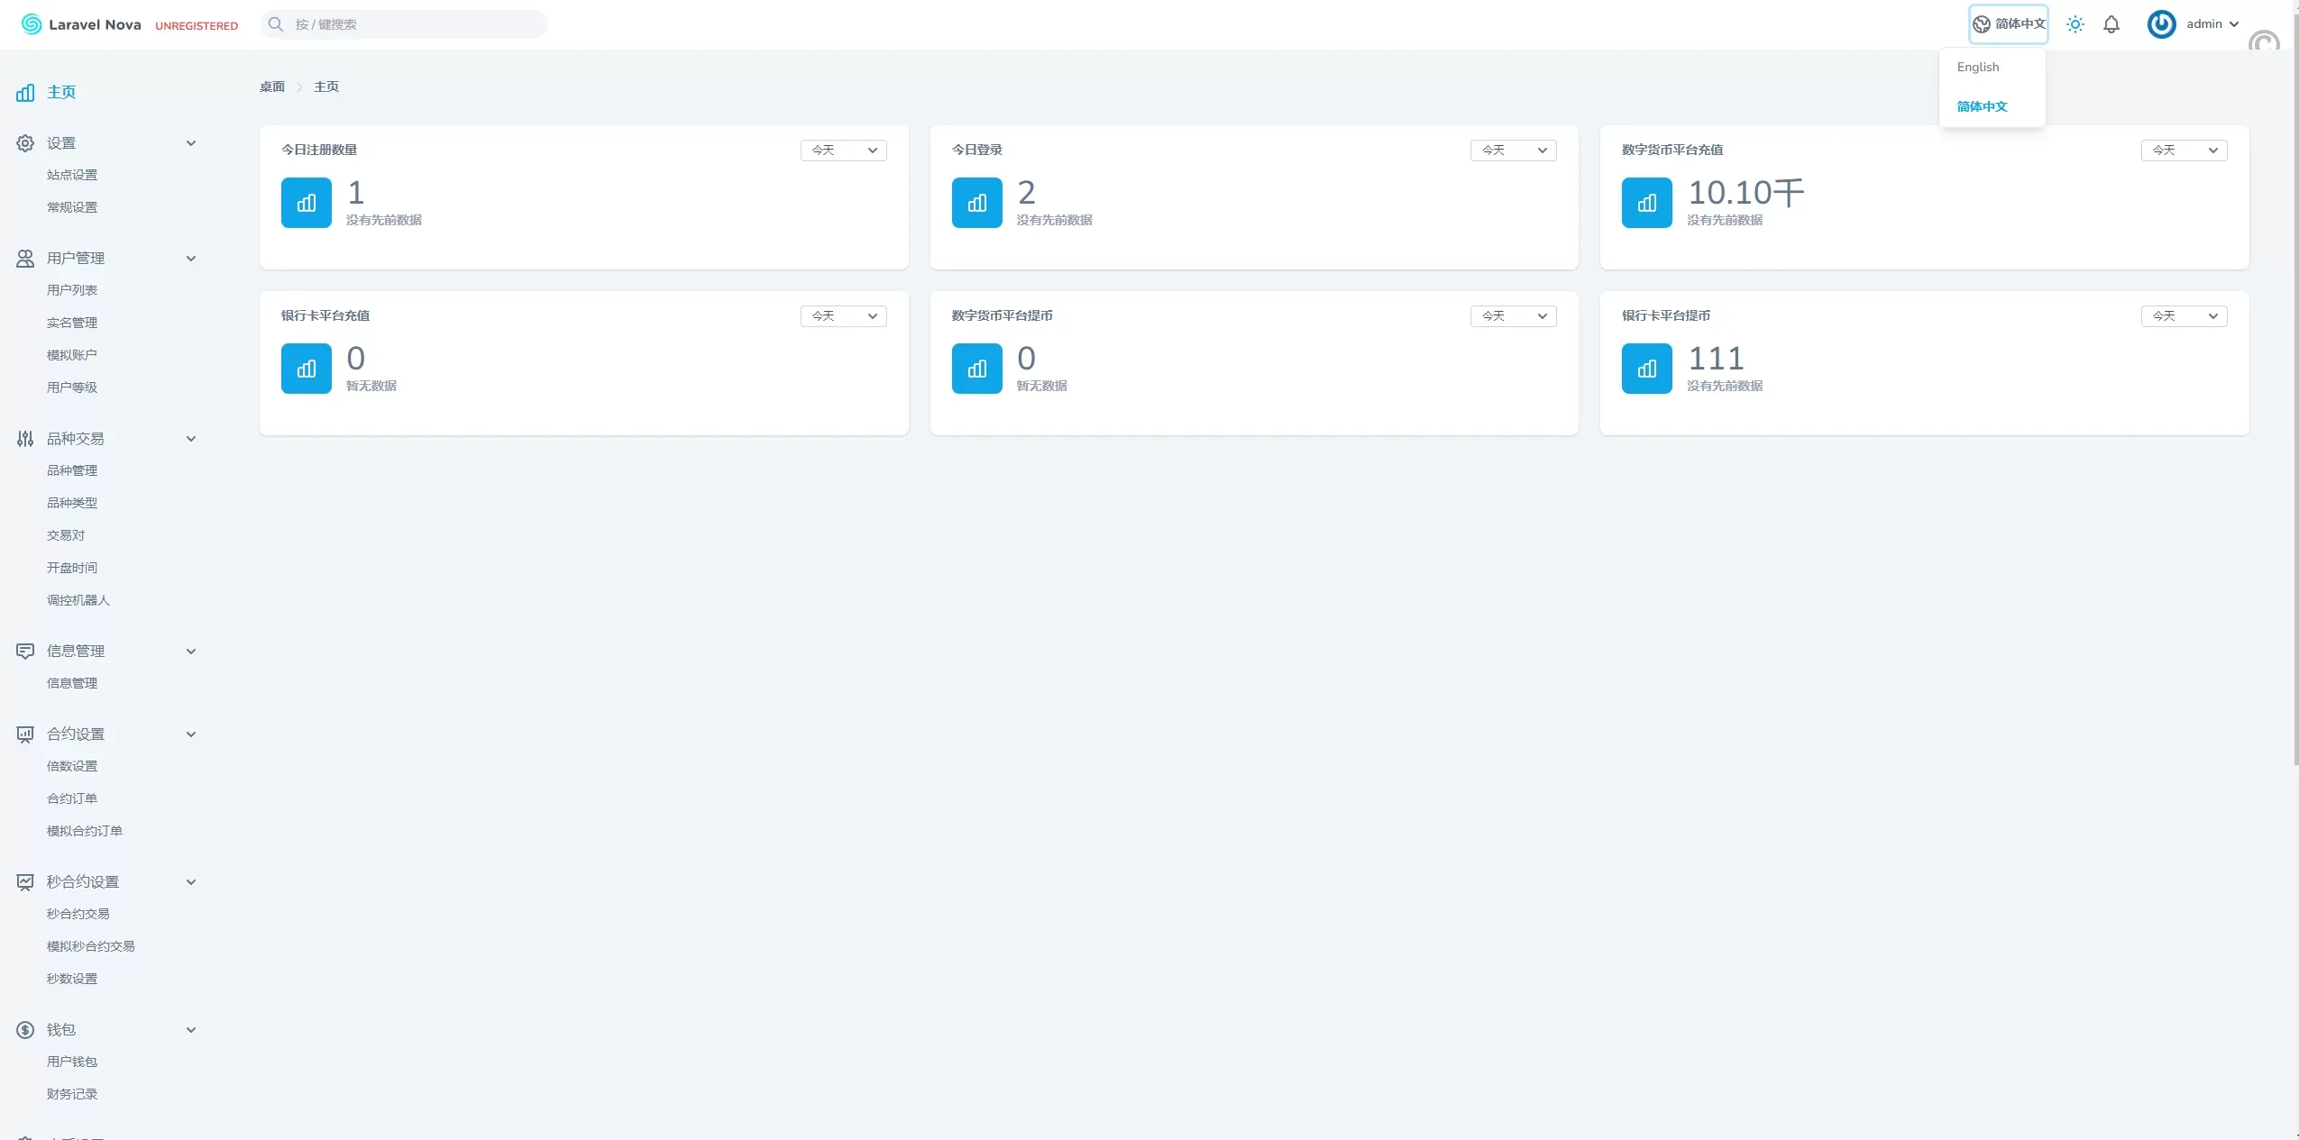Select English in language menu
This screenshot has width=2299, height=1140.
point(1978,68)
